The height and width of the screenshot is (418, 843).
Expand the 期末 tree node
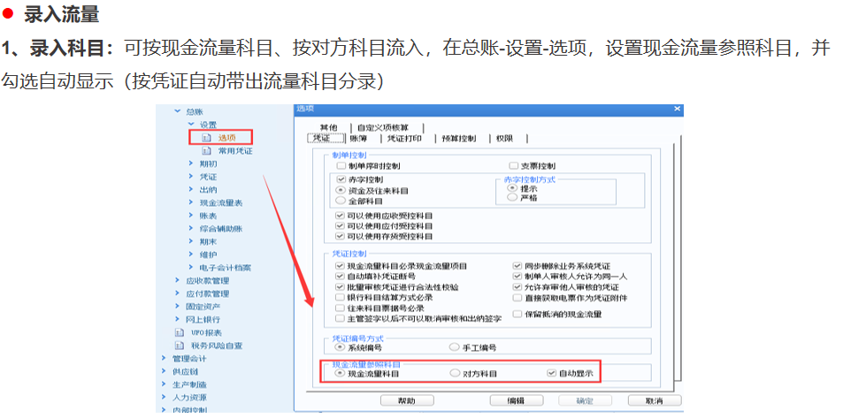[191, 241]
